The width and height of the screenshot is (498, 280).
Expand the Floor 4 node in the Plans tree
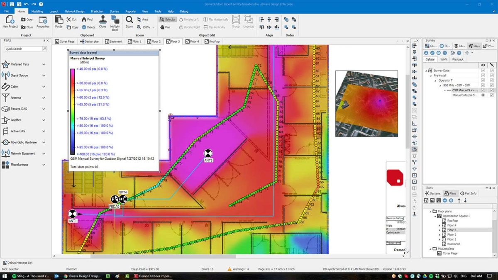(439, 225)
